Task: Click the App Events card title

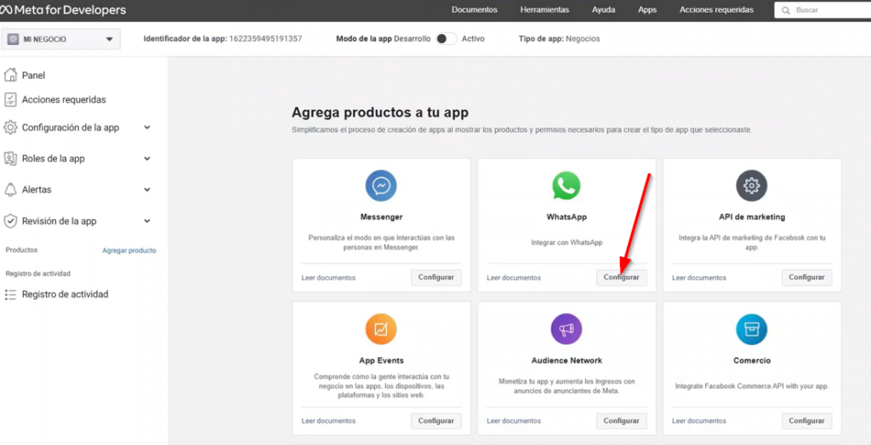Action: pos(381,361)
